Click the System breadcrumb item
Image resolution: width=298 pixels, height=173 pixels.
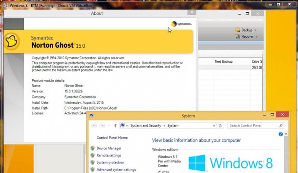coord(173,126)
